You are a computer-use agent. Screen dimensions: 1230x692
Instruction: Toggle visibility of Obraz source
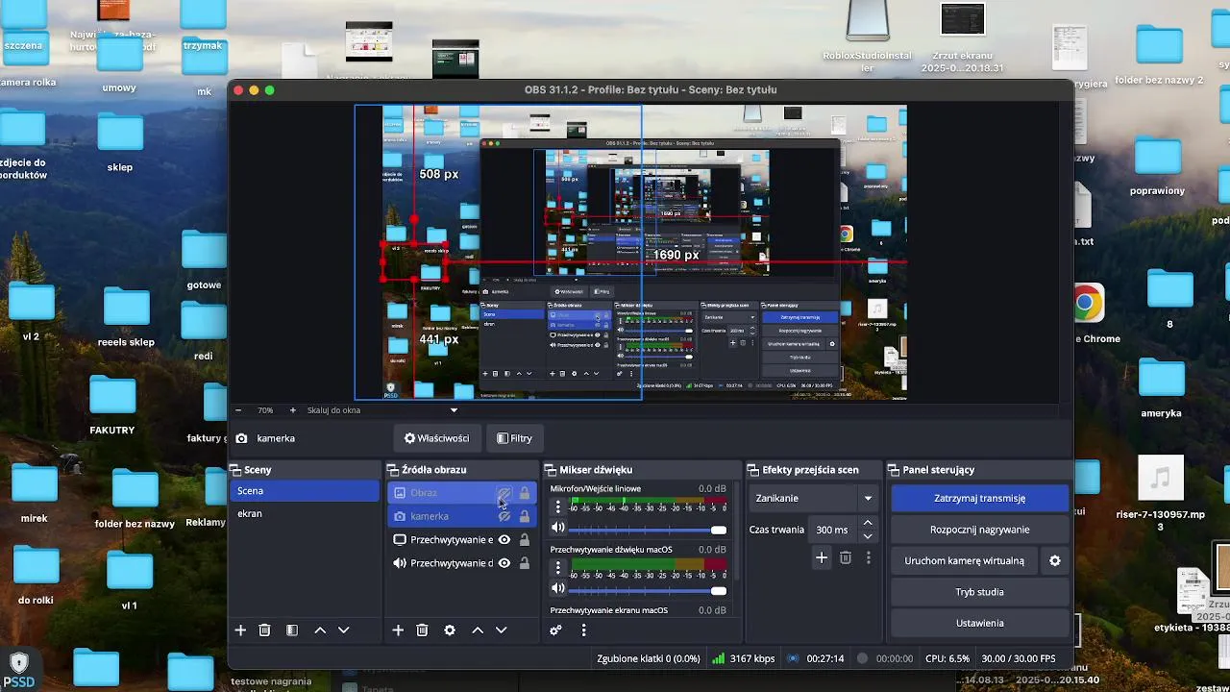pyautogui.click(x=504, y=493)
